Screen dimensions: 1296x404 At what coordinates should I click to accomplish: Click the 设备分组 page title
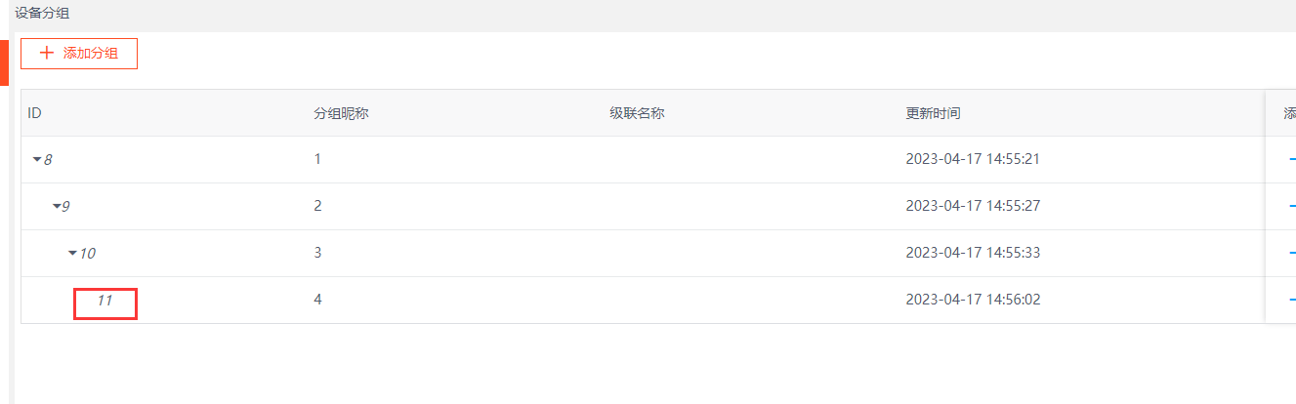(x=42, y=14)
